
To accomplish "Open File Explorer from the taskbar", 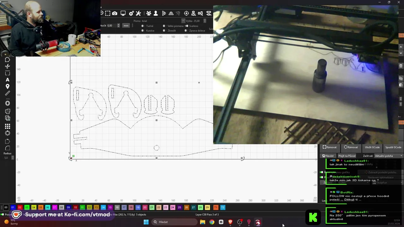I will pos(202,222).
